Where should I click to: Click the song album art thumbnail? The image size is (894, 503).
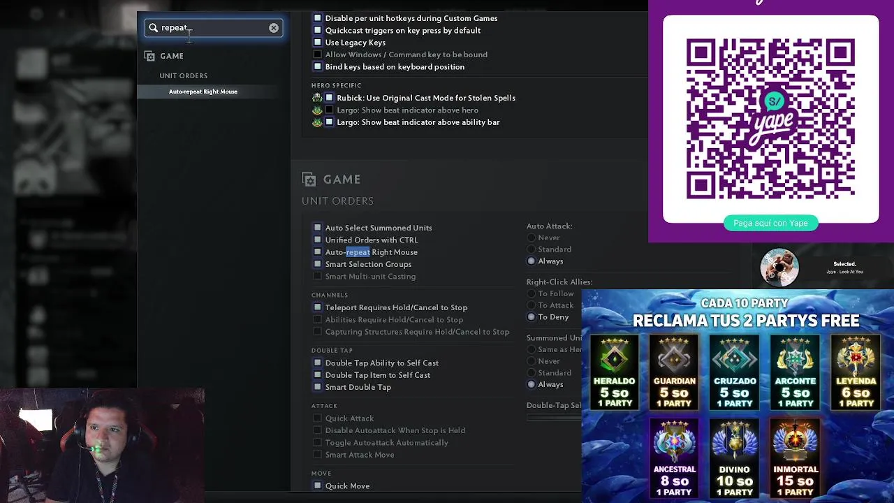pos(779,268)
